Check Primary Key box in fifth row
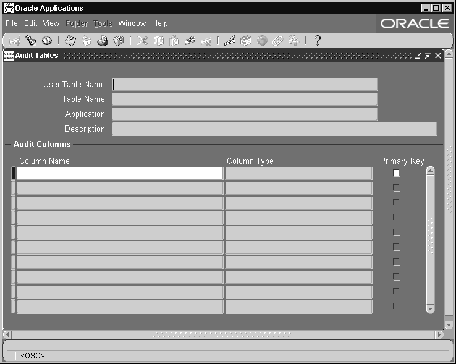The width and height of the screenshot is (456, 364). click(x=397, y=232)
